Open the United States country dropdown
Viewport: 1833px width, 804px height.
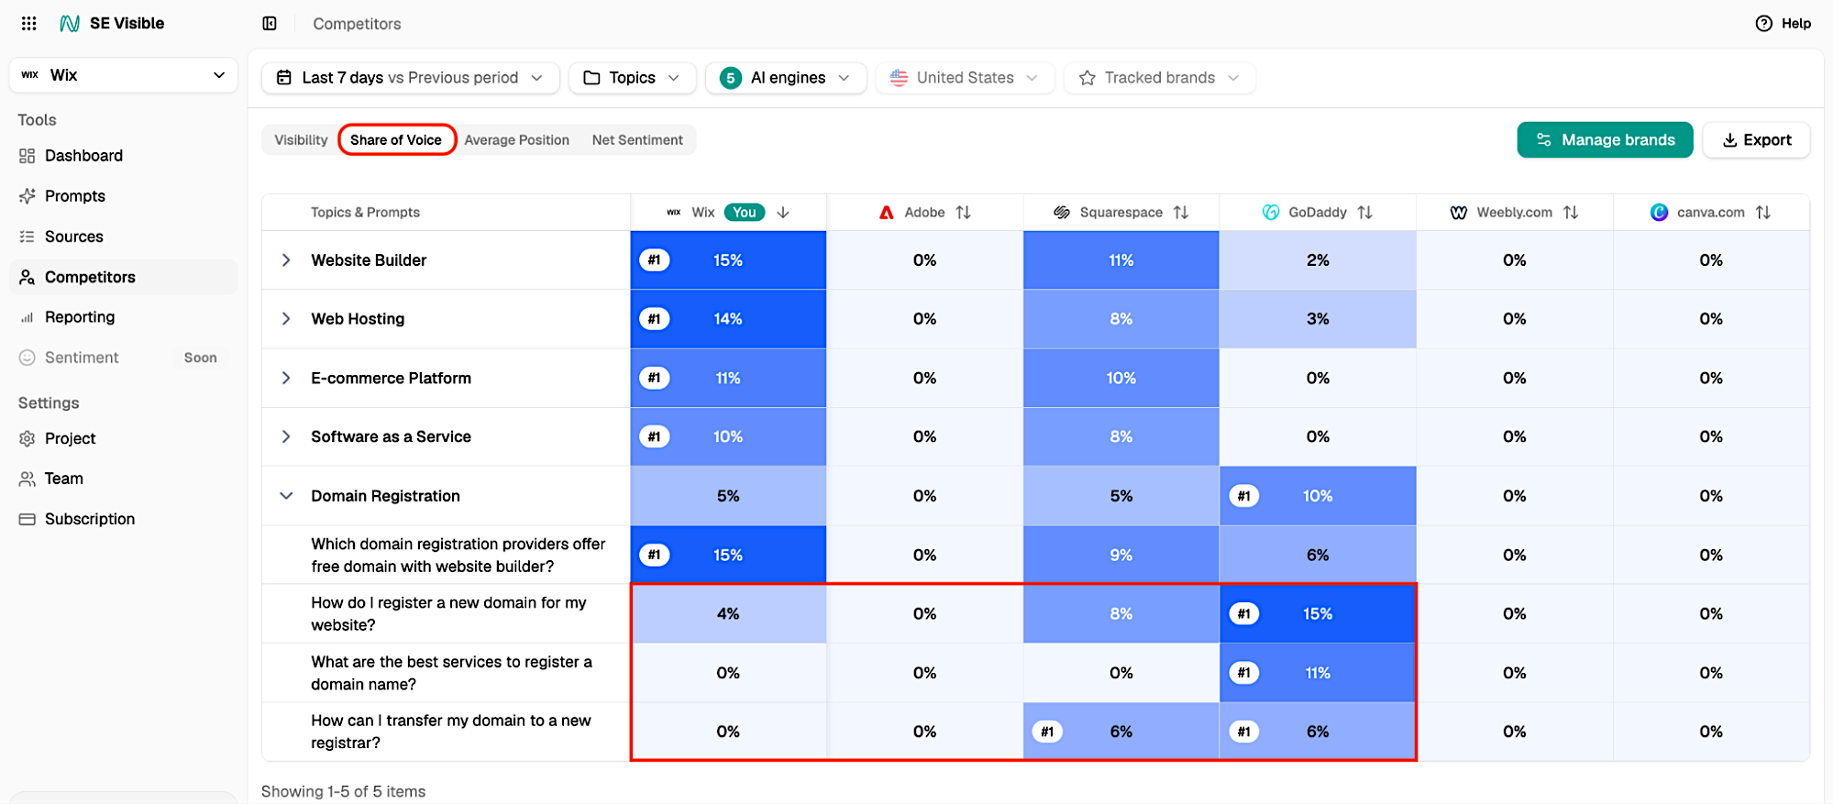click(x=965, y=78)
